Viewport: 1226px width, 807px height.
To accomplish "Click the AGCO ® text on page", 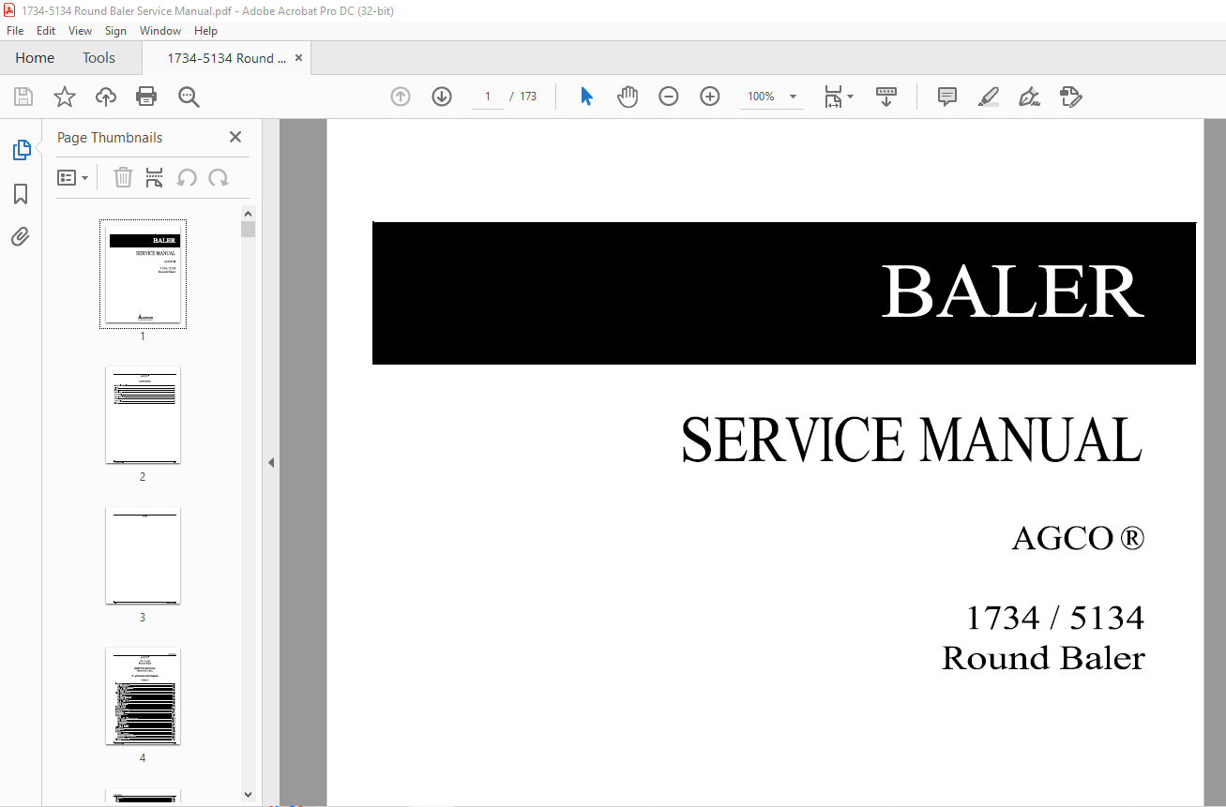I will (1078, 538).
